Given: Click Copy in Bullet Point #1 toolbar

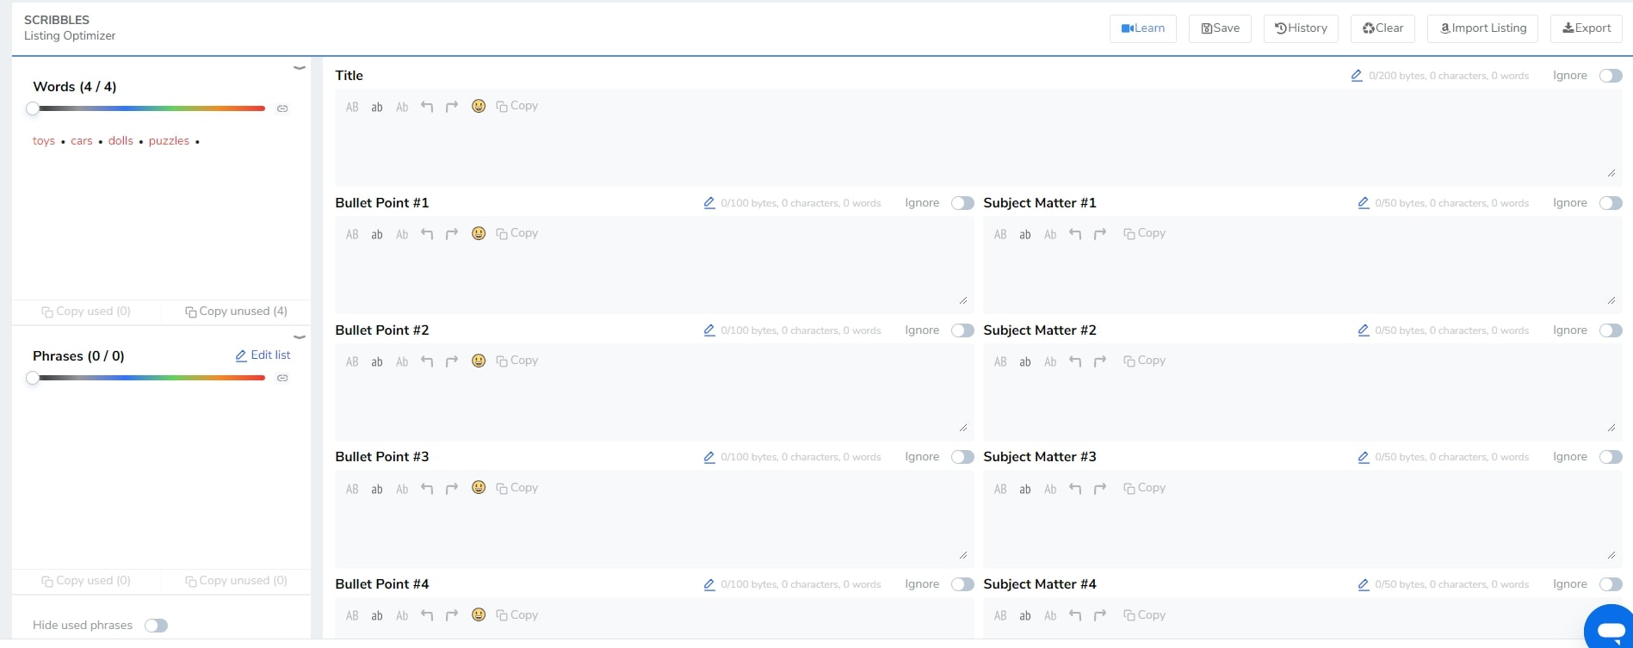Looking at the screenshot, I should coord(516,233).
